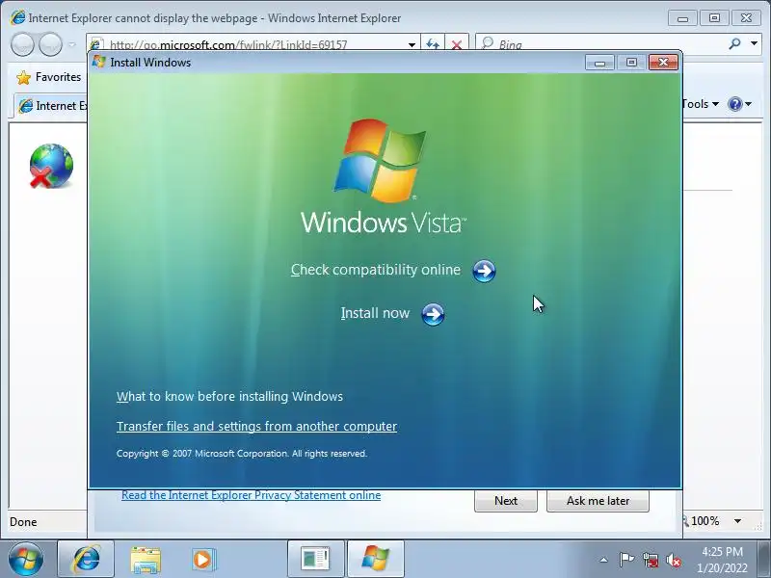Select the Internet Explorer browser tab

51,106
